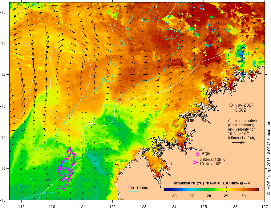Image resolution: width=271 pixels, height=209 pixels.
Task: Click the 122 longitude axis label
Action: click(x=112, y=207)
